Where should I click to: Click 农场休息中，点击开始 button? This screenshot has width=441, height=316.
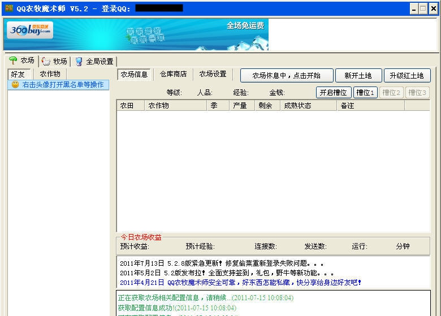287,75
